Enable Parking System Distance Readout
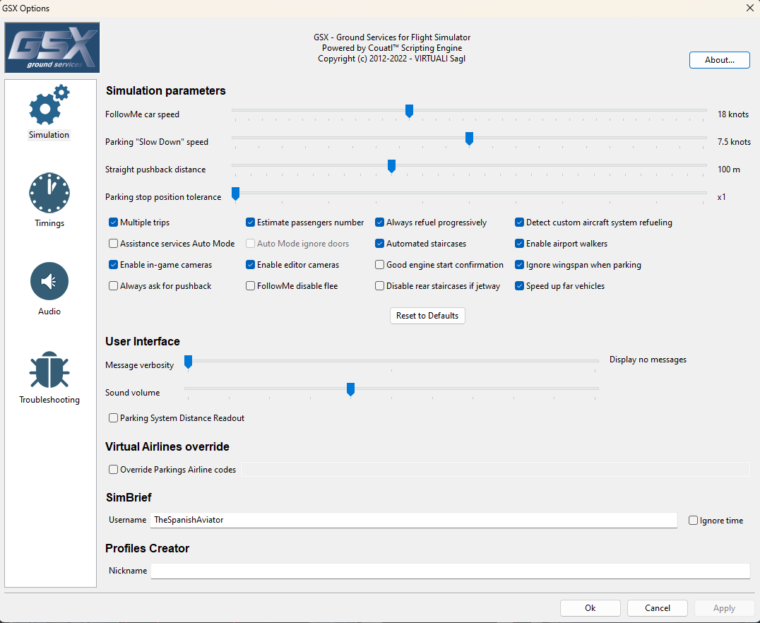Screen dimensions: 760x623 point(114,418)
